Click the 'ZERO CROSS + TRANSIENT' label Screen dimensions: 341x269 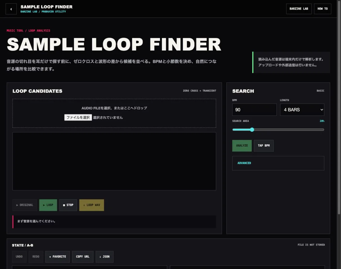[200, 91]
